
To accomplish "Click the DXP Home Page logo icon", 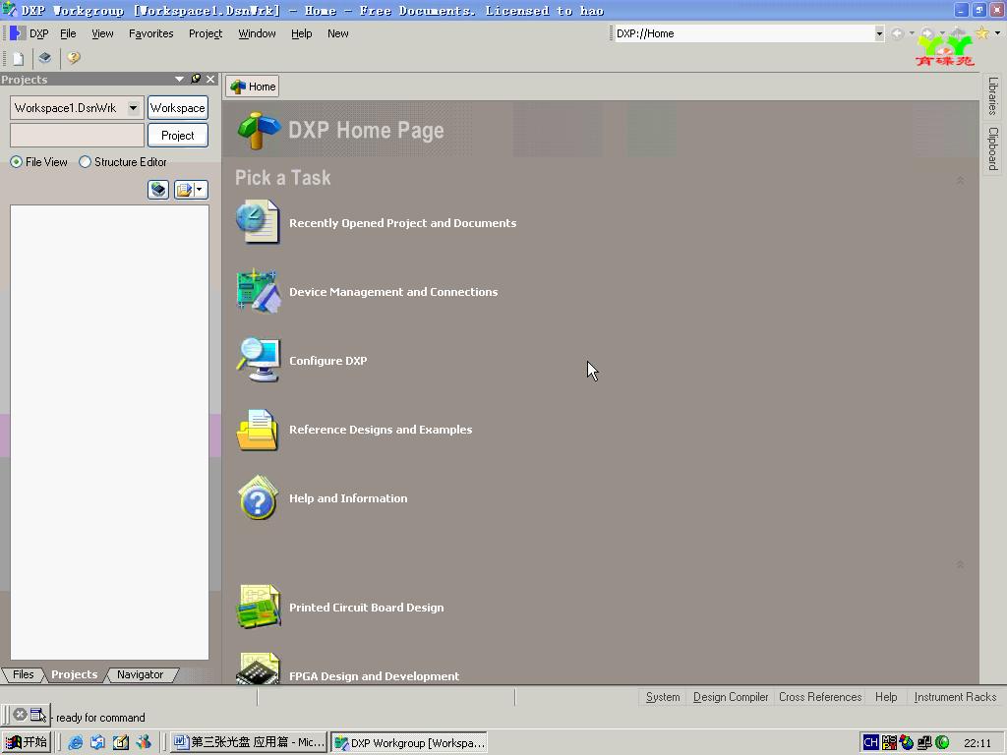I will [259, 131].
